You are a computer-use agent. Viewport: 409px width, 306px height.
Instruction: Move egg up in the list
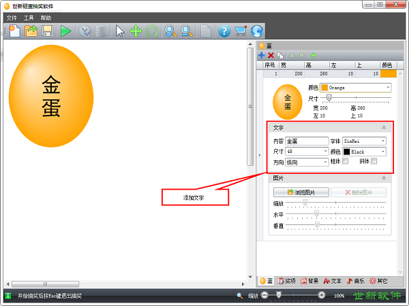[292, 55]
